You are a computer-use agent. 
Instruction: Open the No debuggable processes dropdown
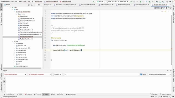click(x=40, y=74)
